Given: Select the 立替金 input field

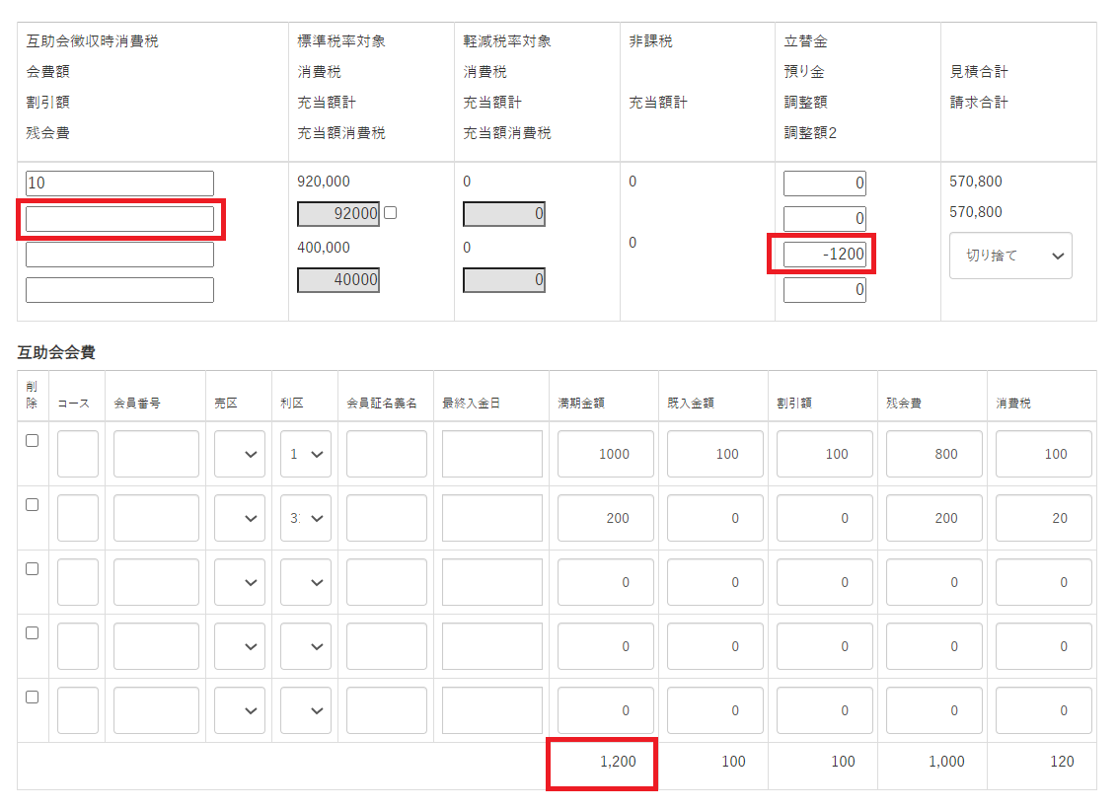Looking at the screenshot, I should click(x=824, y=184).
